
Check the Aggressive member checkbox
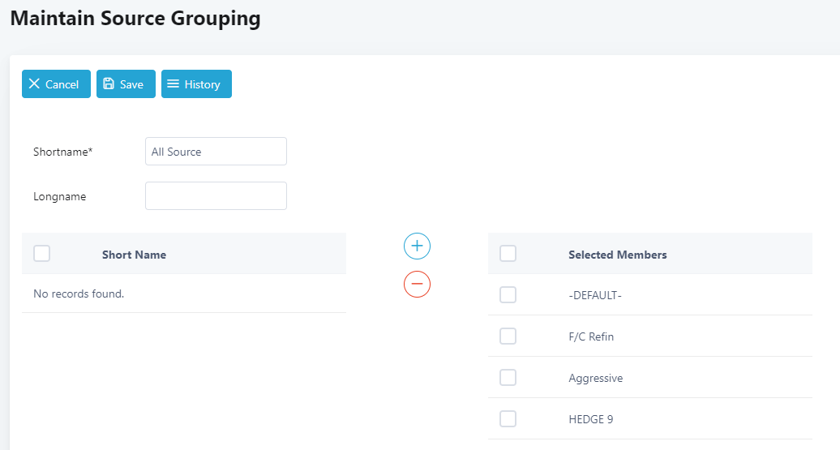(x=508, y=377)
